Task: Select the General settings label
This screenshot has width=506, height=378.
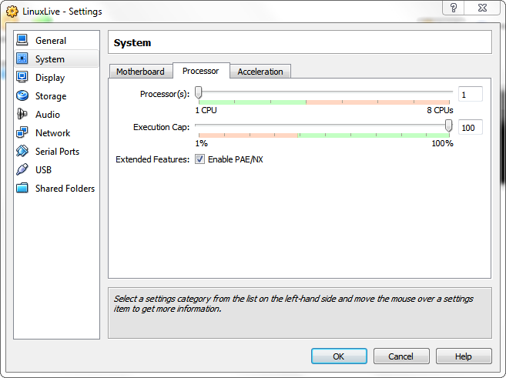Action: (51, 41)
